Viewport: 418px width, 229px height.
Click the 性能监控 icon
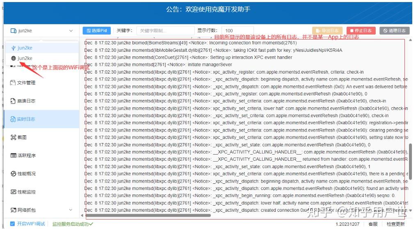click(13, 192)
